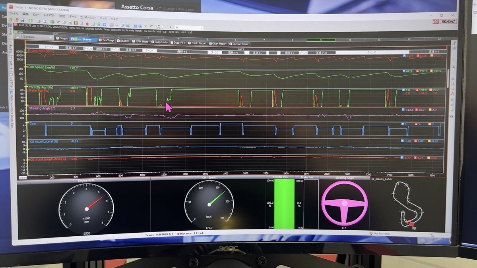This screenshot has height=268, width=477.
Task: Open the コンポーネント menu
Action: coord(88,17)
